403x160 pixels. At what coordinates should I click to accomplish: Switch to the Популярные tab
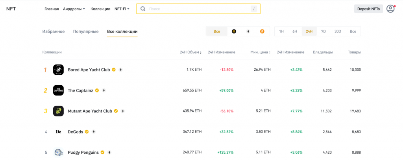tap(86, 31)
